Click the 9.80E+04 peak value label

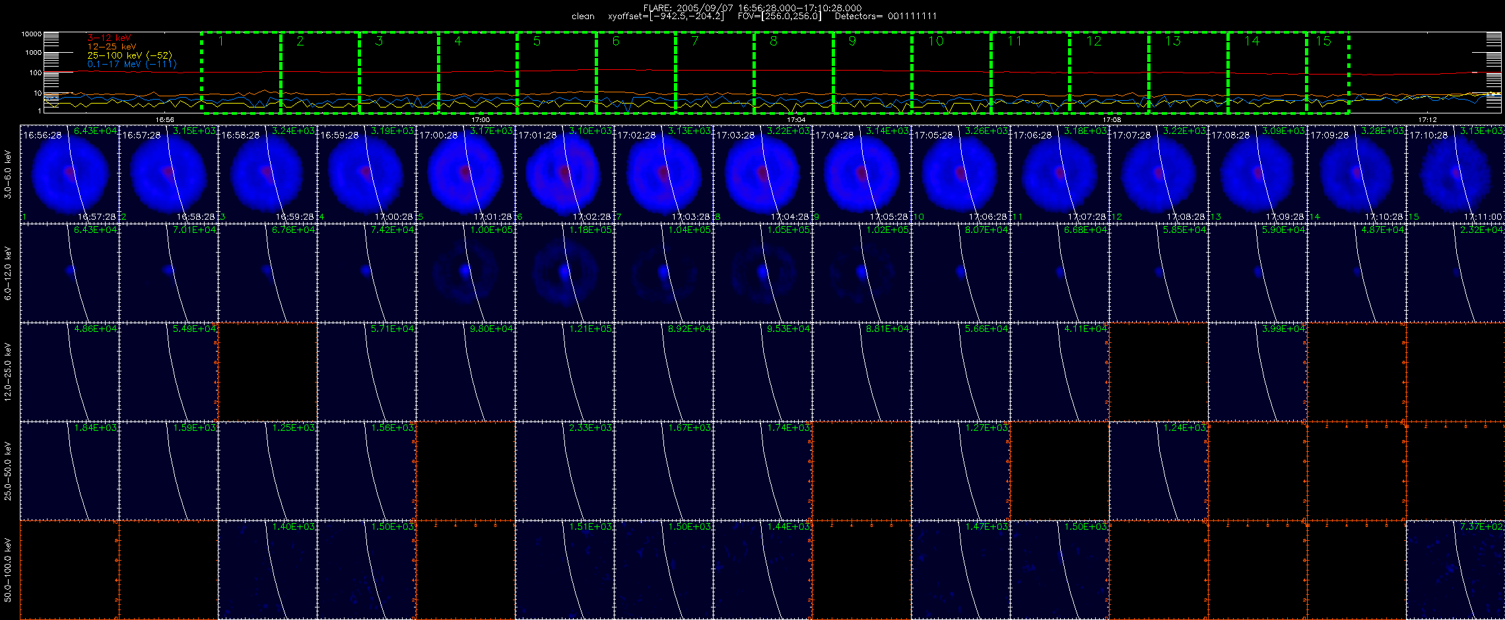click(x=492, y=329)
